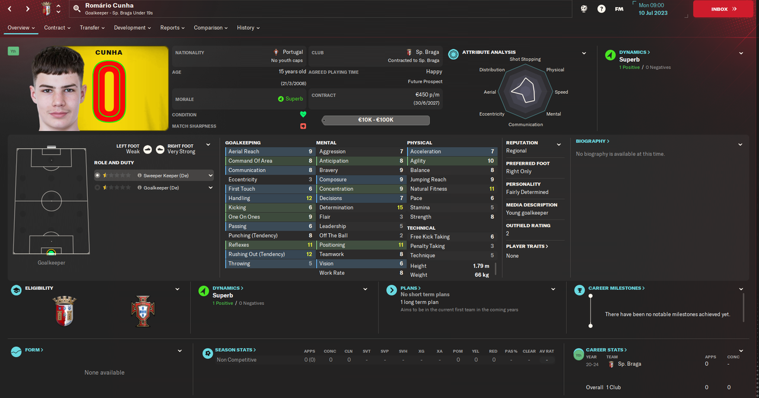Click the up/down club switcher arrows
This screenshot has height=398, width=759.
tap(58, 9)
